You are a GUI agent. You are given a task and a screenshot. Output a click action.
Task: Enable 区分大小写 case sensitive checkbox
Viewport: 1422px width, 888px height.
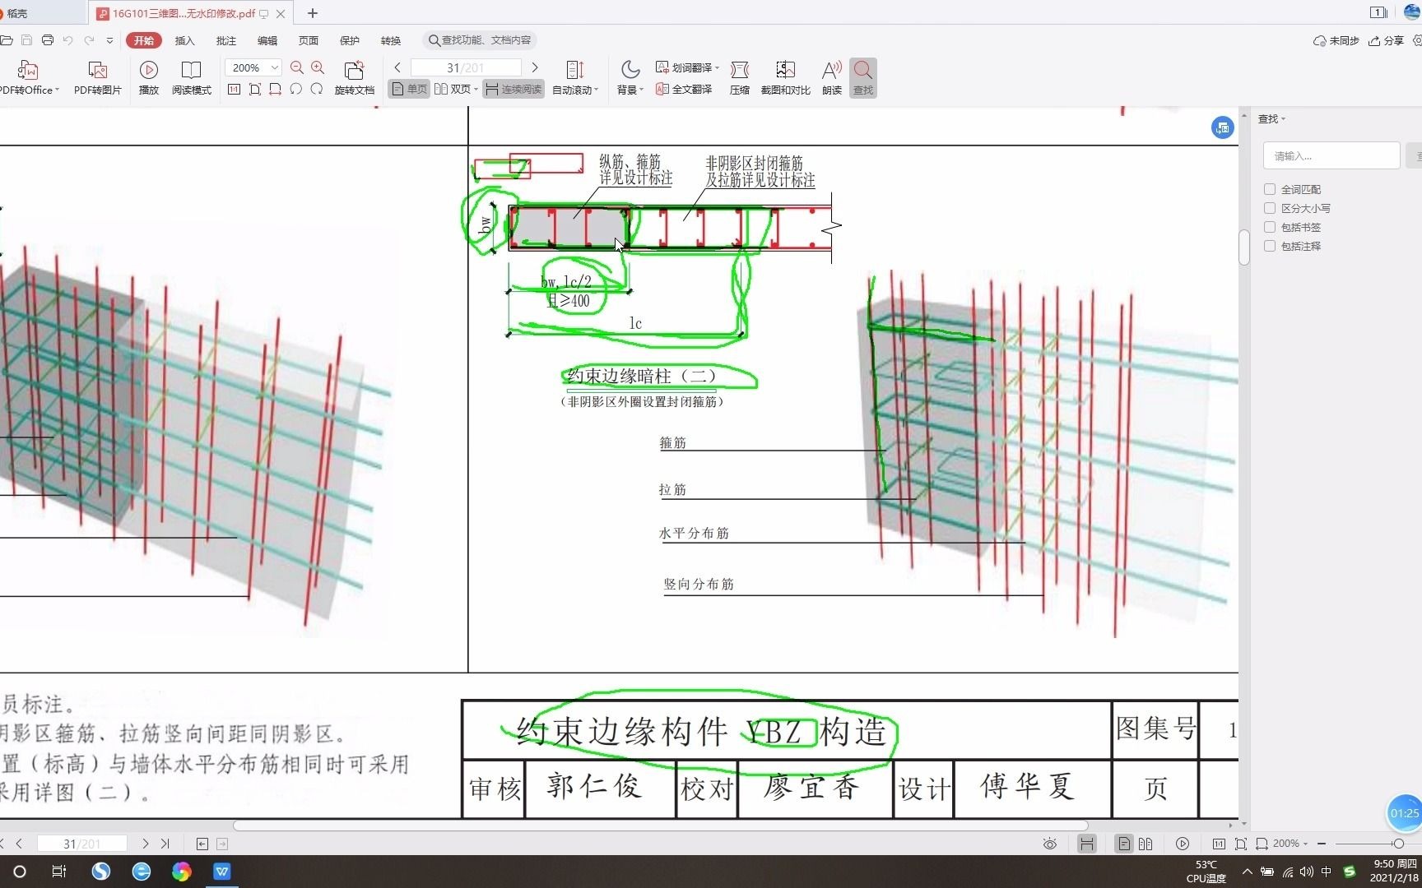click(x=1270, y=208)
